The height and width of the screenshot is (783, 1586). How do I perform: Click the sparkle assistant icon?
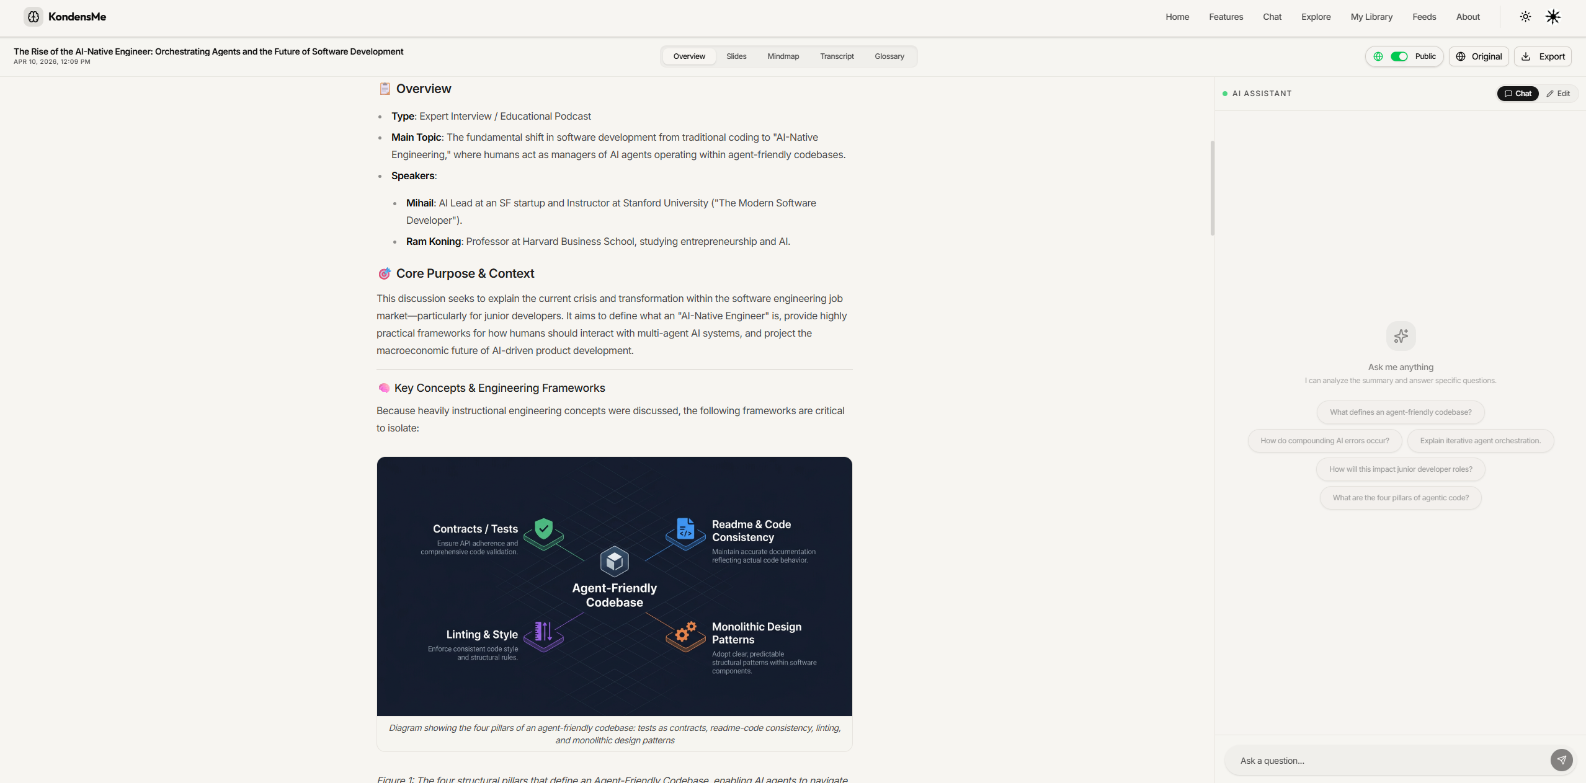(1401, 336)
